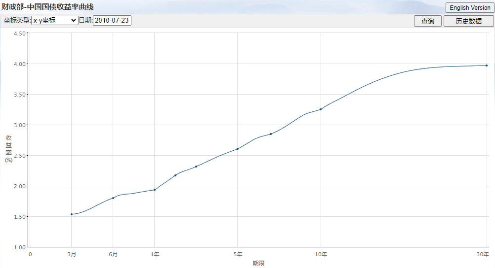
Task: Click the 1.50 y-axis label
Action: [20, 217]
